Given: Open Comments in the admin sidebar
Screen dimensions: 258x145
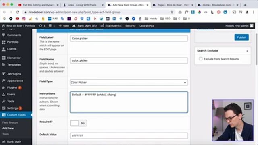Looking at the screenshot, I should click(x=14, y=35).
